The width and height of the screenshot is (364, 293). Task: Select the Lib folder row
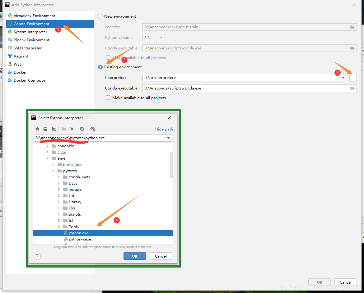click(x=103, y=196)
